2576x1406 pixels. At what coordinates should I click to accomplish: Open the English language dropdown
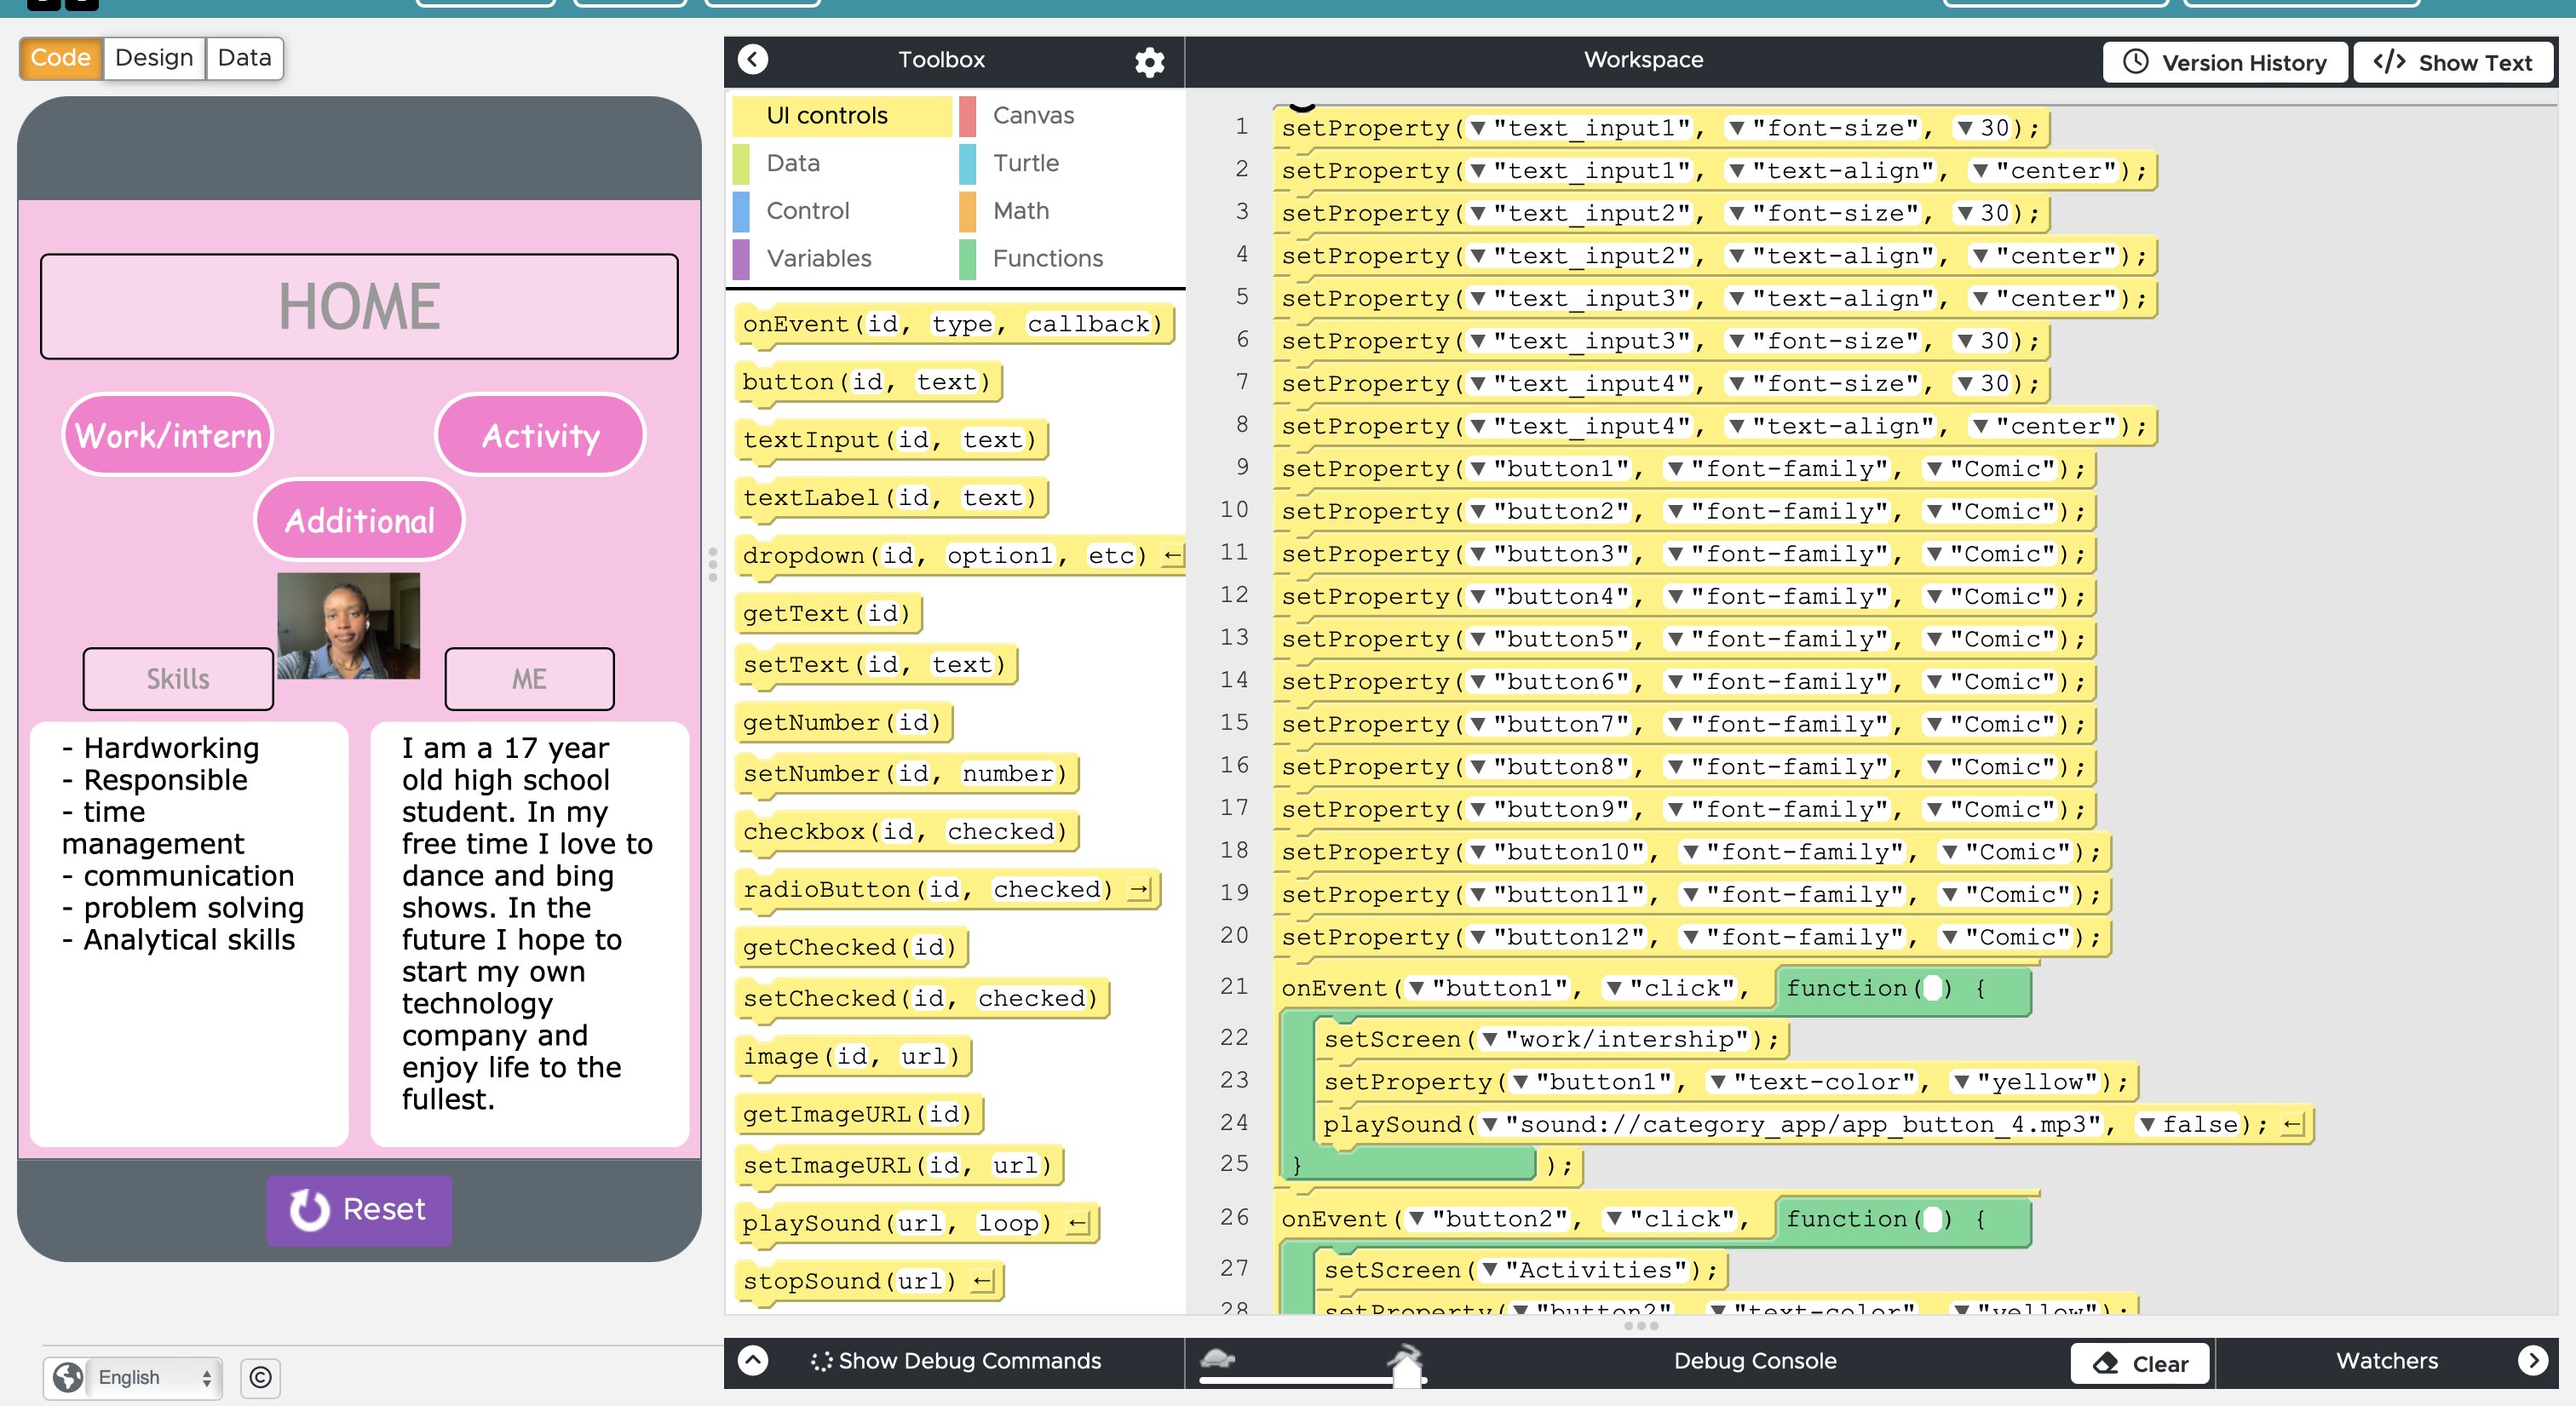point(154,1377)
